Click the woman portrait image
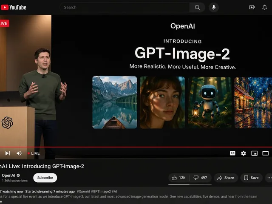Viewport: 272px width, 204px height. [x=162, y=102]
